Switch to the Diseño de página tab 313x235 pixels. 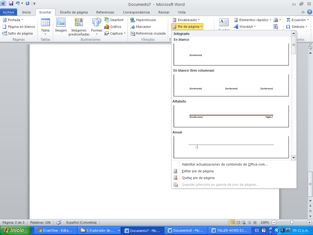coord(74,12)
